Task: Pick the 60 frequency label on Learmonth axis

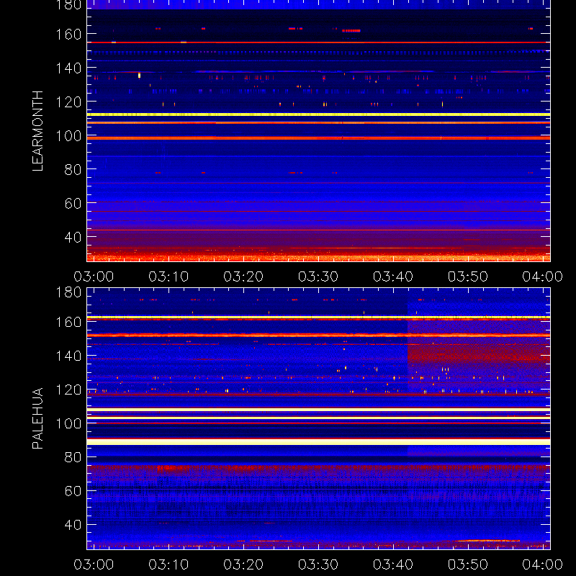Action: (73, 204)
